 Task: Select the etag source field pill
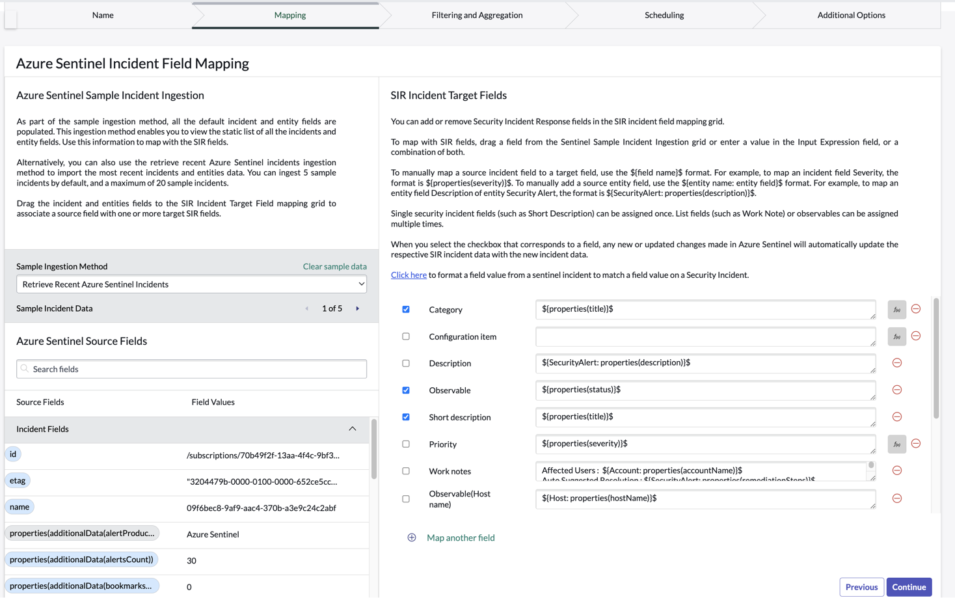click(18, 480)
